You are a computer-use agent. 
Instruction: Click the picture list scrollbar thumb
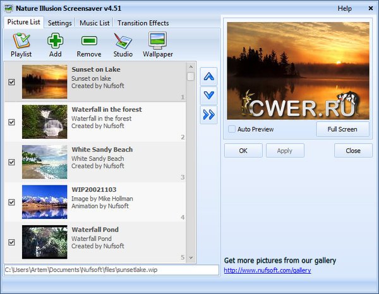[x=191, y=76]
